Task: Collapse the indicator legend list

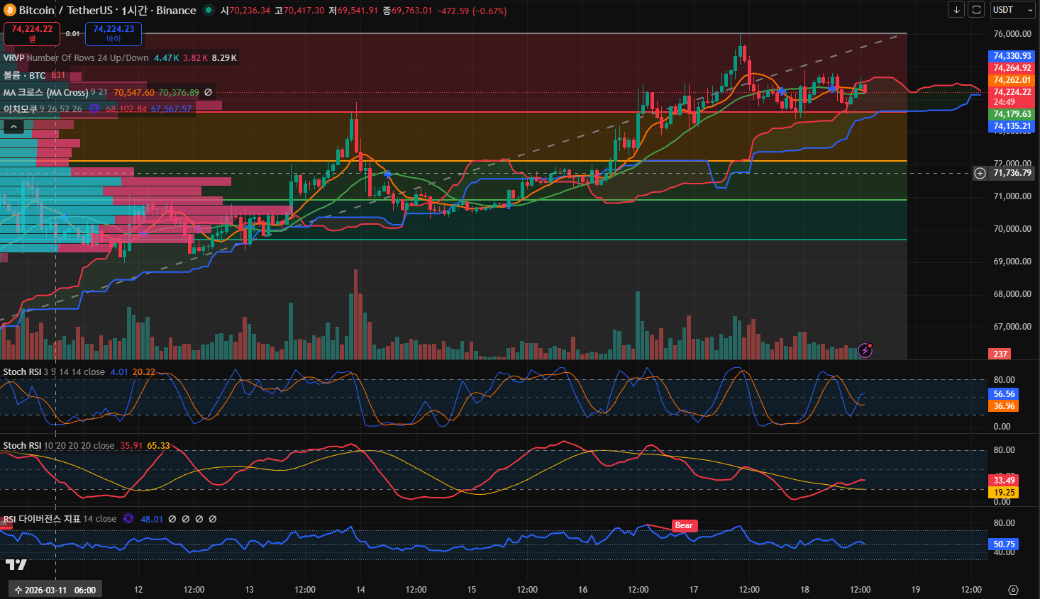Action: tap(13, 126)
